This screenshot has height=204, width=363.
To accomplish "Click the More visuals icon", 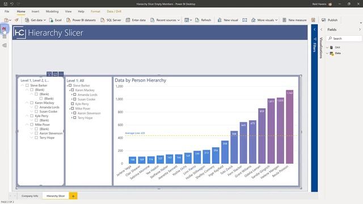I will coord(254,20).
